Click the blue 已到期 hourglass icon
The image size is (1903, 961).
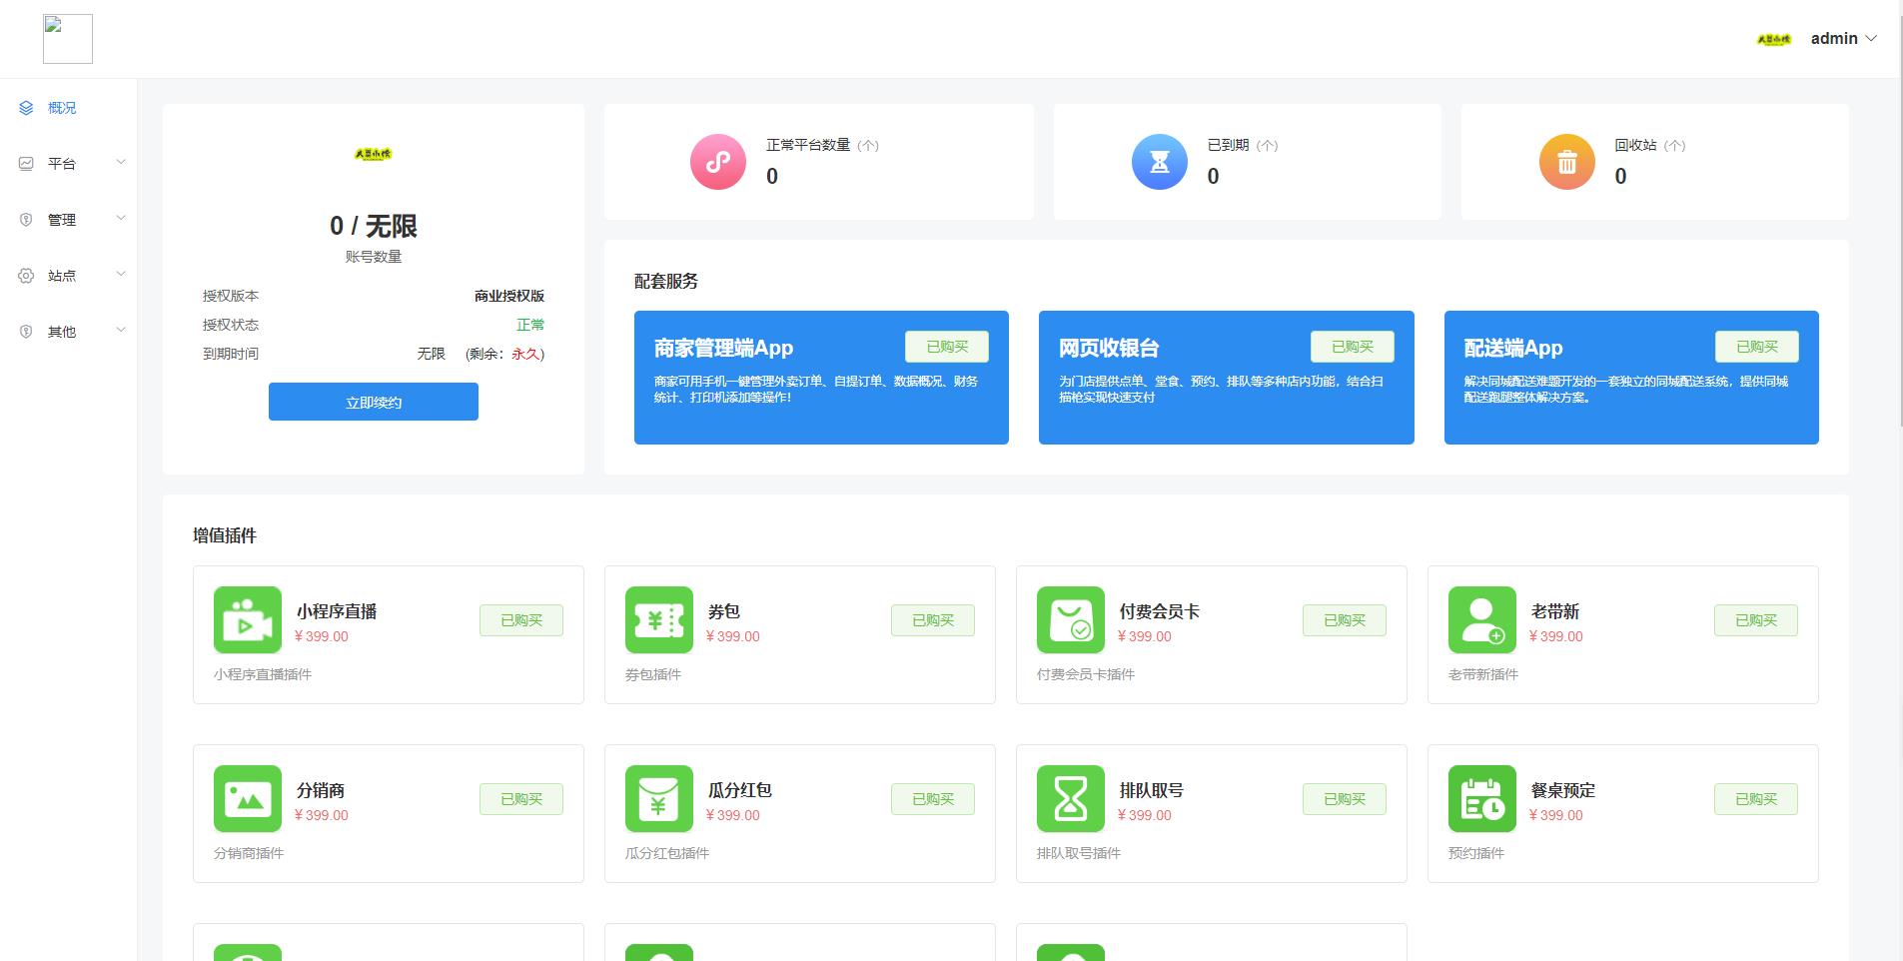(1160, 162)
